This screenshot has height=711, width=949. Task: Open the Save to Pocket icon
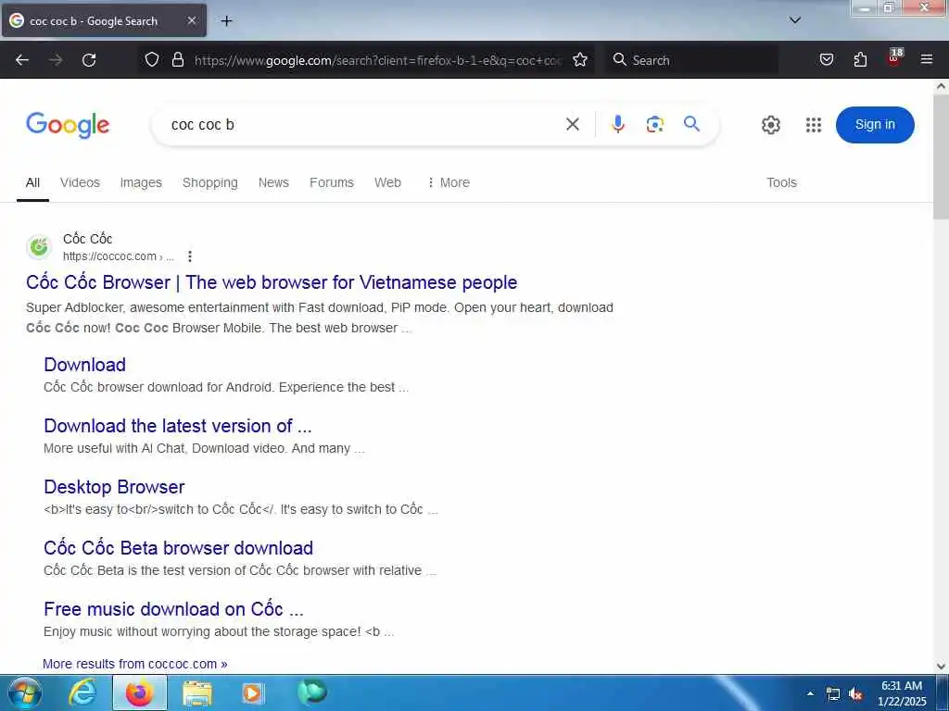[826, 59]
